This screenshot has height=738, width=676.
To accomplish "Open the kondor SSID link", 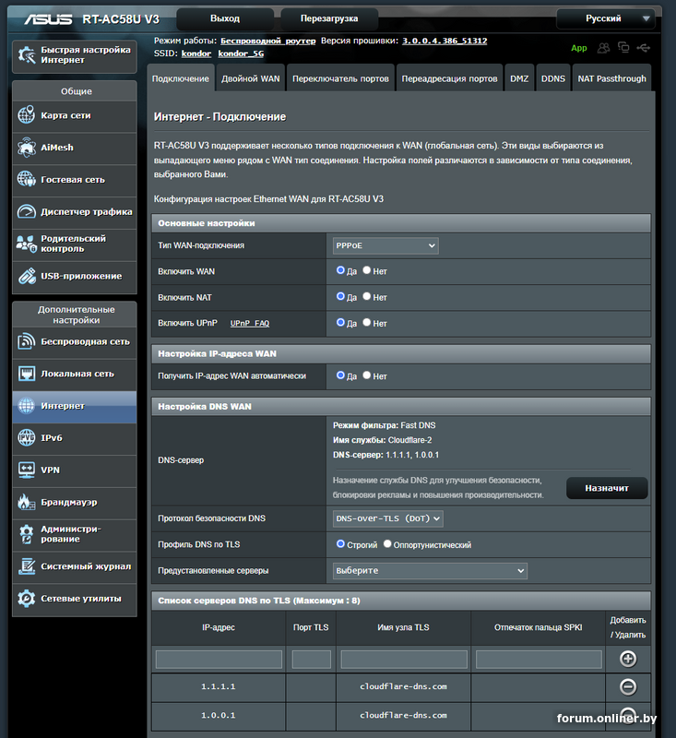I will click(196, 54).
